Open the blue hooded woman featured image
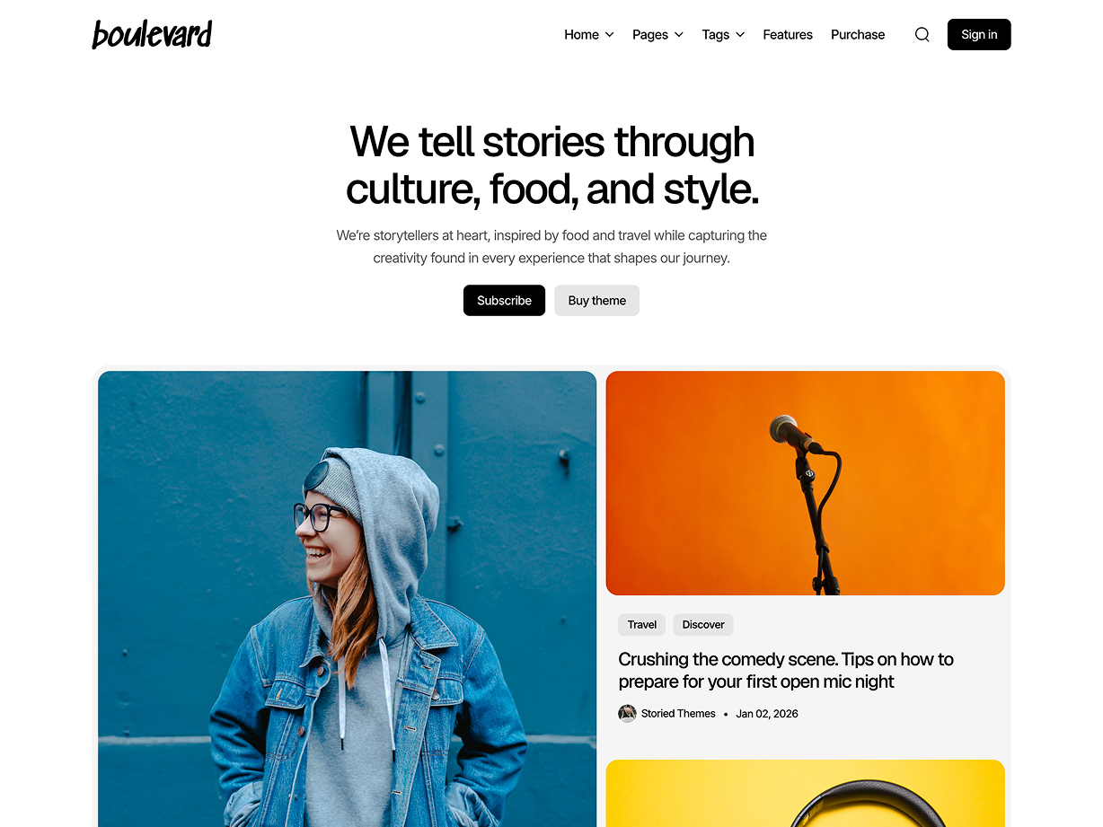The image size is (1103, 827). click(347, 599)
